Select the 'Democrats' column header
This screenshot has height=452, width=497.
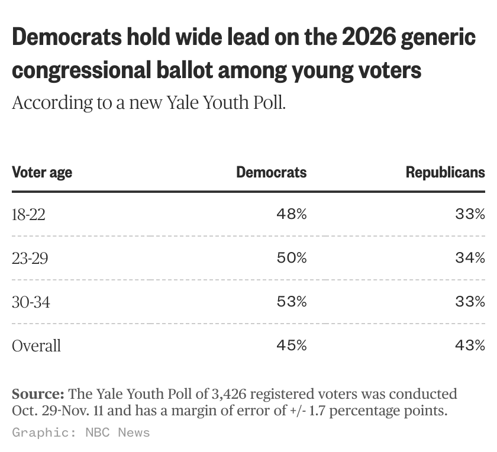pos(272,172)
